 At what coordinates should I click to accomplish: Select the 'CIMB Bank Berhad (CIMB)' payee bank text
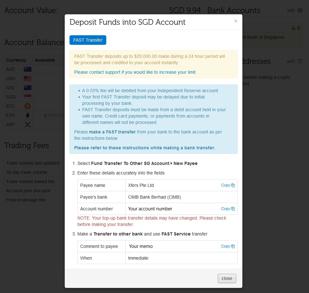[154, 197]
